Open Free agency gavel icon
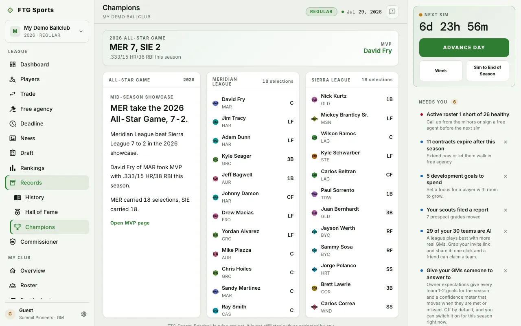 (13, 109)
